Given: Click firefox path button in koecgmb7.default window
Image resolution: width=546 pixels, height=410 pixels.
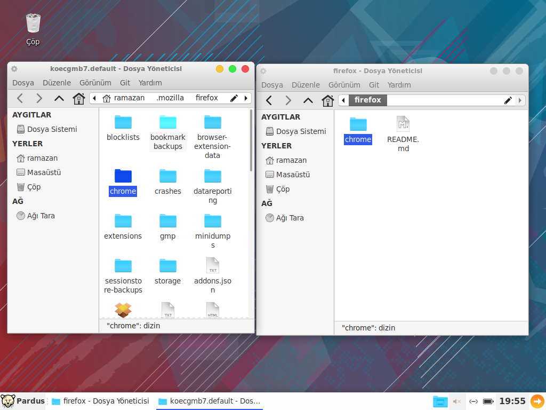Looking at the screenshot, I should pos(207,98).
